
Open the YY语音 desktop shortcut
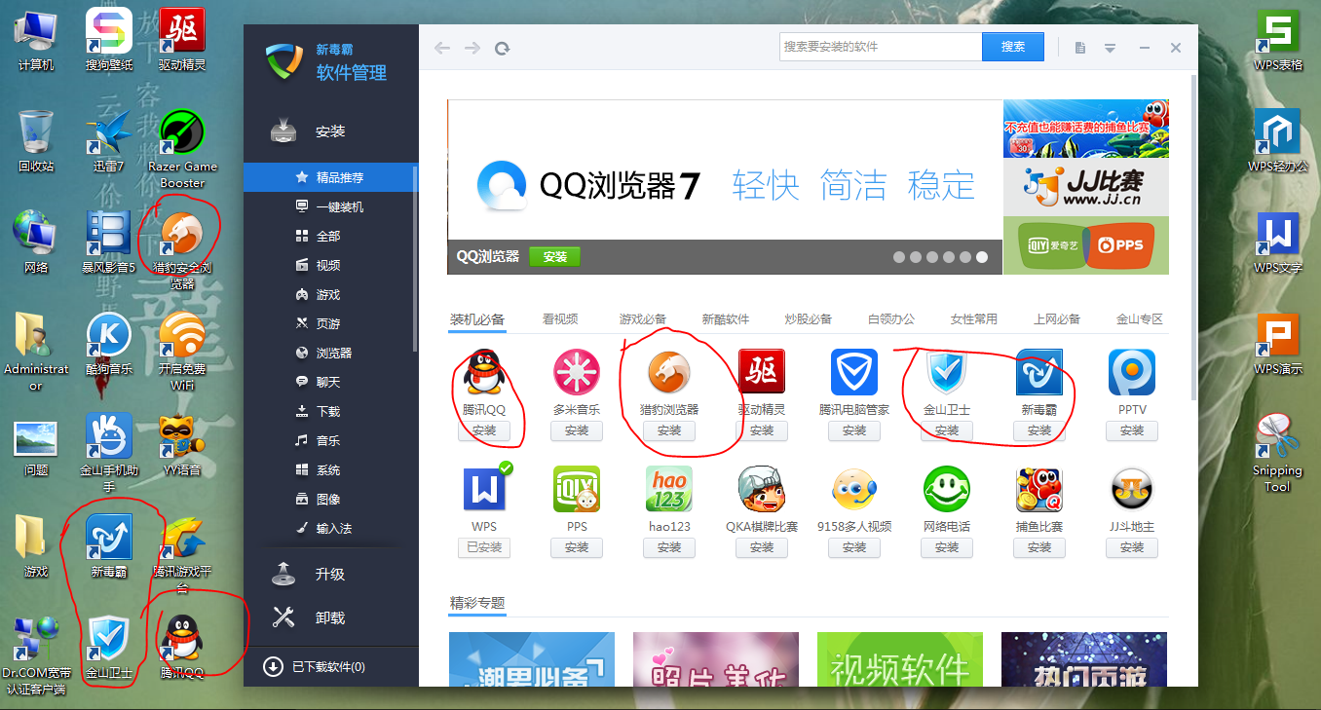click(x=182, y=444)
